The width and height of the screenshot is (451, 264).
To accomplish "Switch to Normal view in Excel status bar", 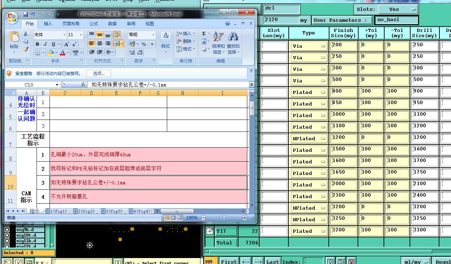I will pyautogui.click(x=167, y=218).
